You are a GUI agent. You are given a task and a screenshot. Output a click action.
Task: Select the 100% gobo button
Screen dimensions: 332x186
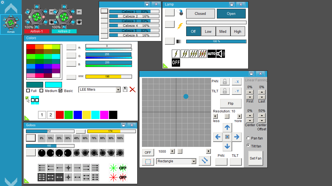120,138
